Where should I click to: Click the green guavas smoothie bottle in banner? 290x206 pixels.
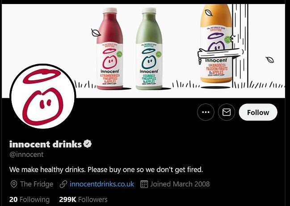[x=149, y=49]
